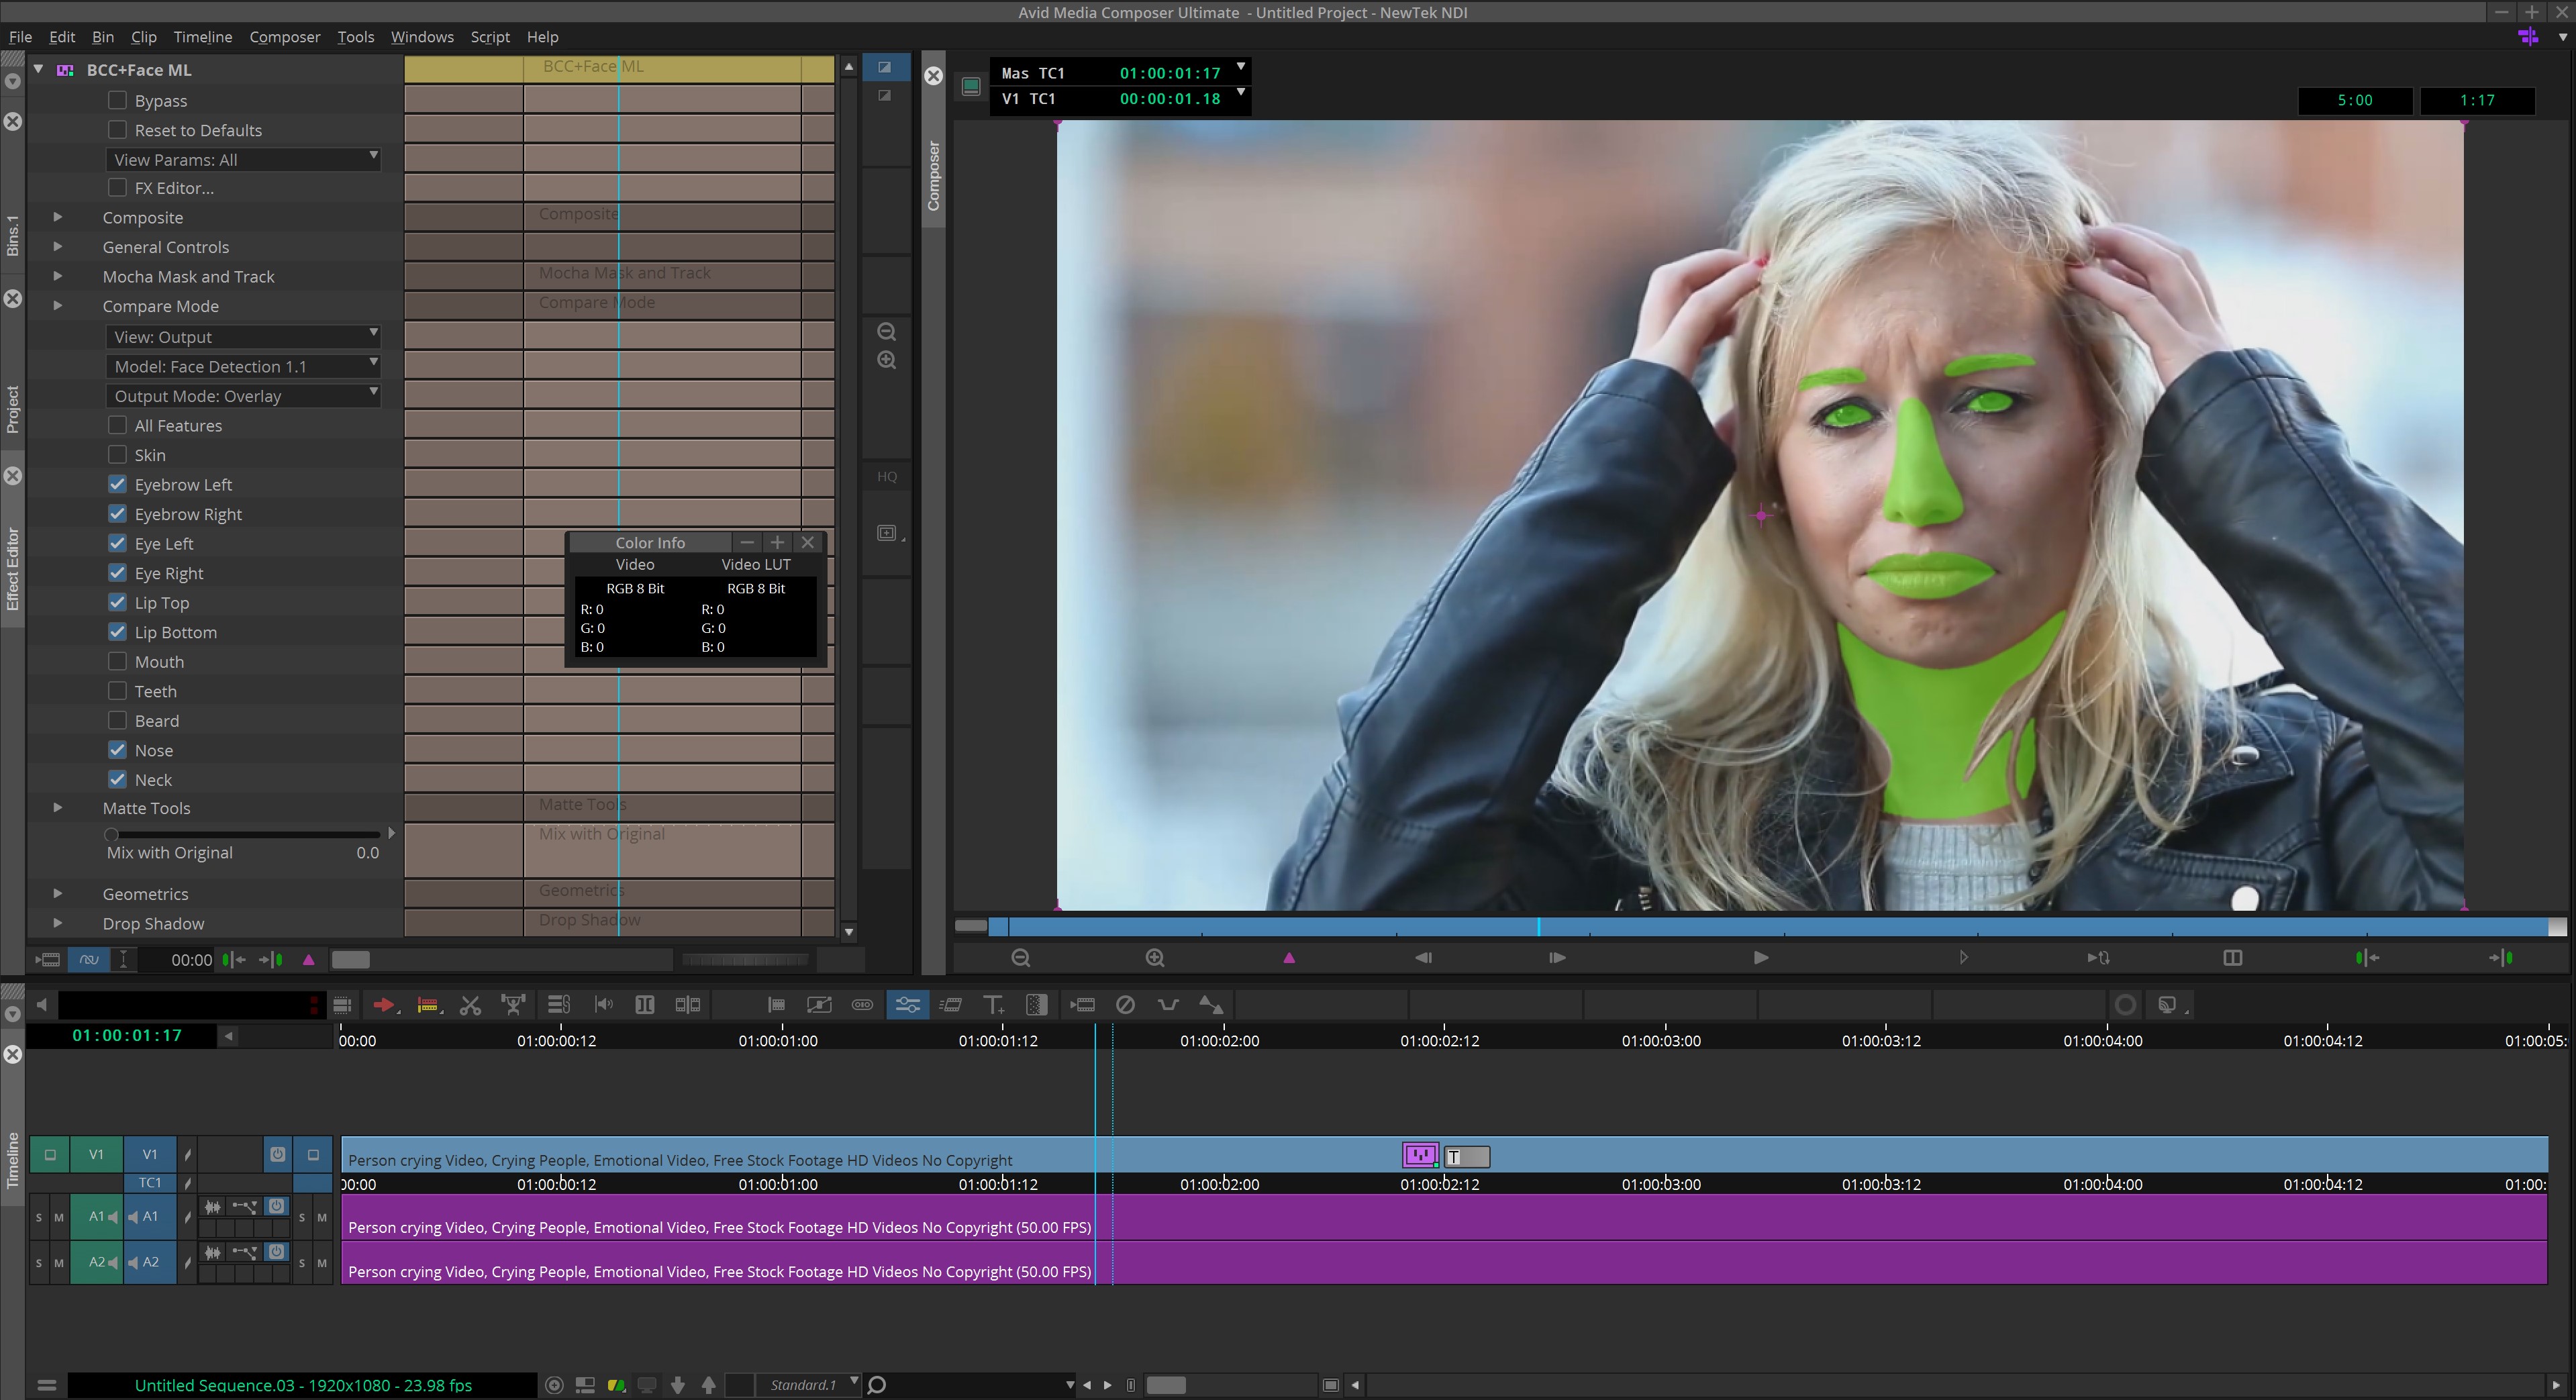Expand the Mocha Mask and Track group
The height and width of the screenshot is (1400, 2576).
point(57,276)
